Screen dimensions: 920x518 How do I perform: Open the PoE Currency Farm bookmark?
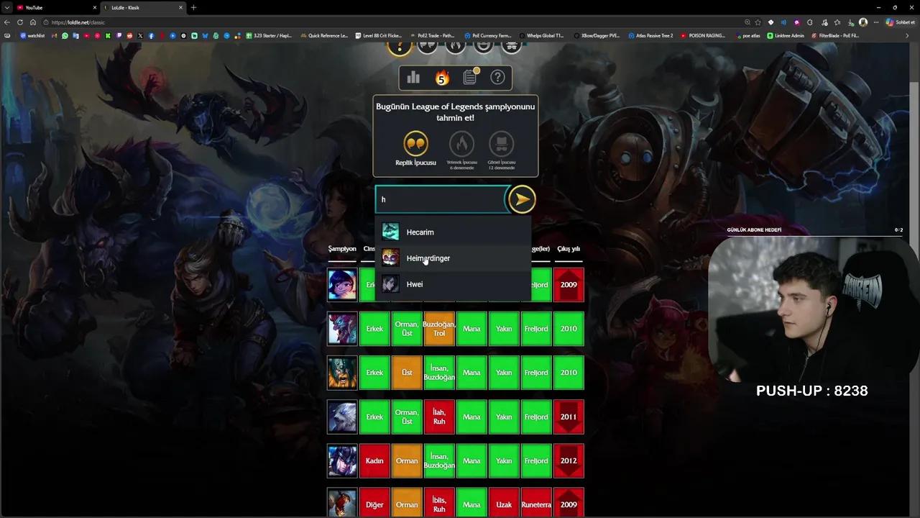[x=487, y=35]
